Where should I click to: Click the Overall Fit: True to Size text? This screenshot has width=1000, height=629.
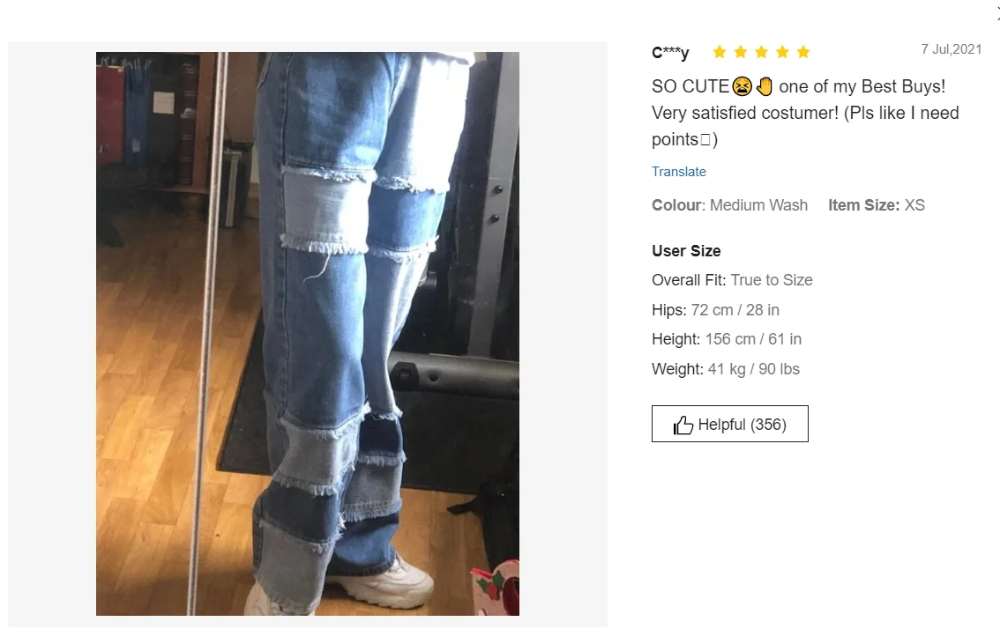tap(732, 280)
